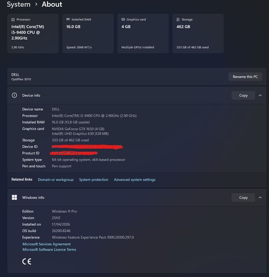The width and height of the screenshot is (269, 277).
Task: Click the About breadcrumb heading
Action: pos(52,4)
